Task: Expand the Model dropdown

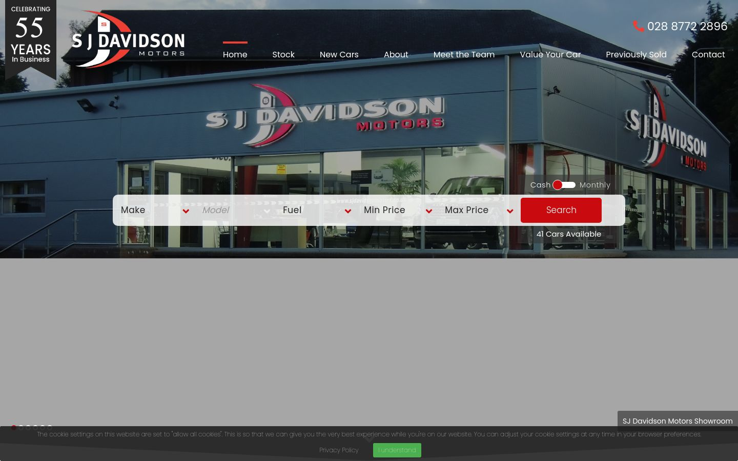Action: point(236,210)
